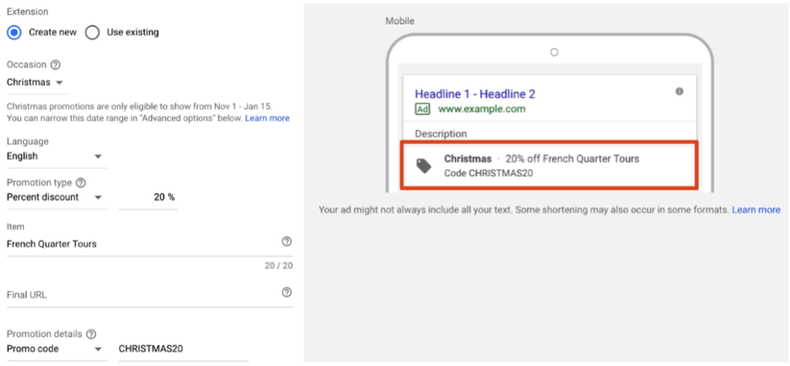Click the help icon next to Occasion

(56, 65)
